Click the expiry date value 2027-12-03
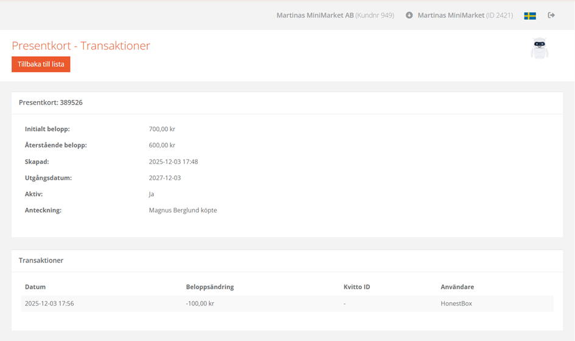Screen dimensions: 575x341 click(x=165, y=178)
